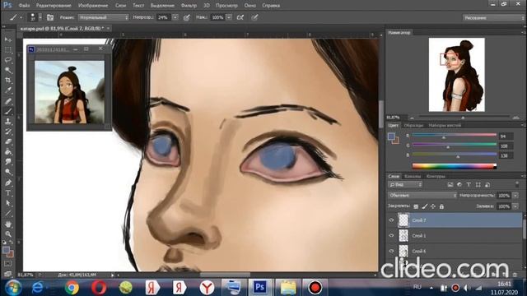This screenshot has height=296, width=527.
Task: Select the Eyedropper tool
Action: coord(8,90)
